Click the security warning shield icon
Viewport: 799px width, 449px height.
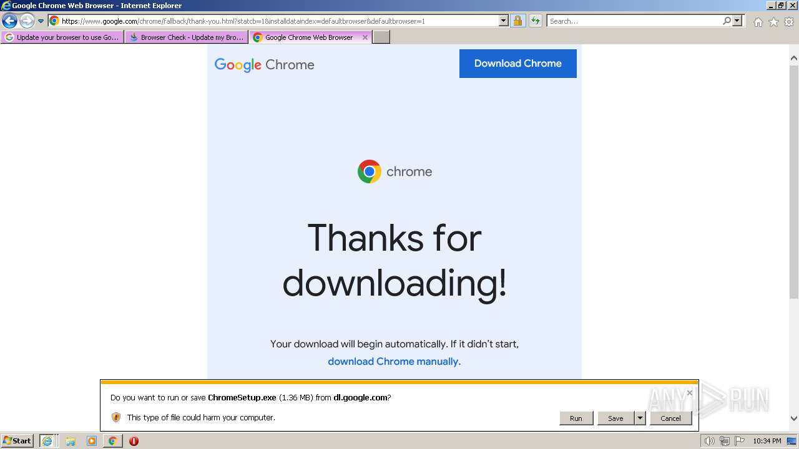115,417
